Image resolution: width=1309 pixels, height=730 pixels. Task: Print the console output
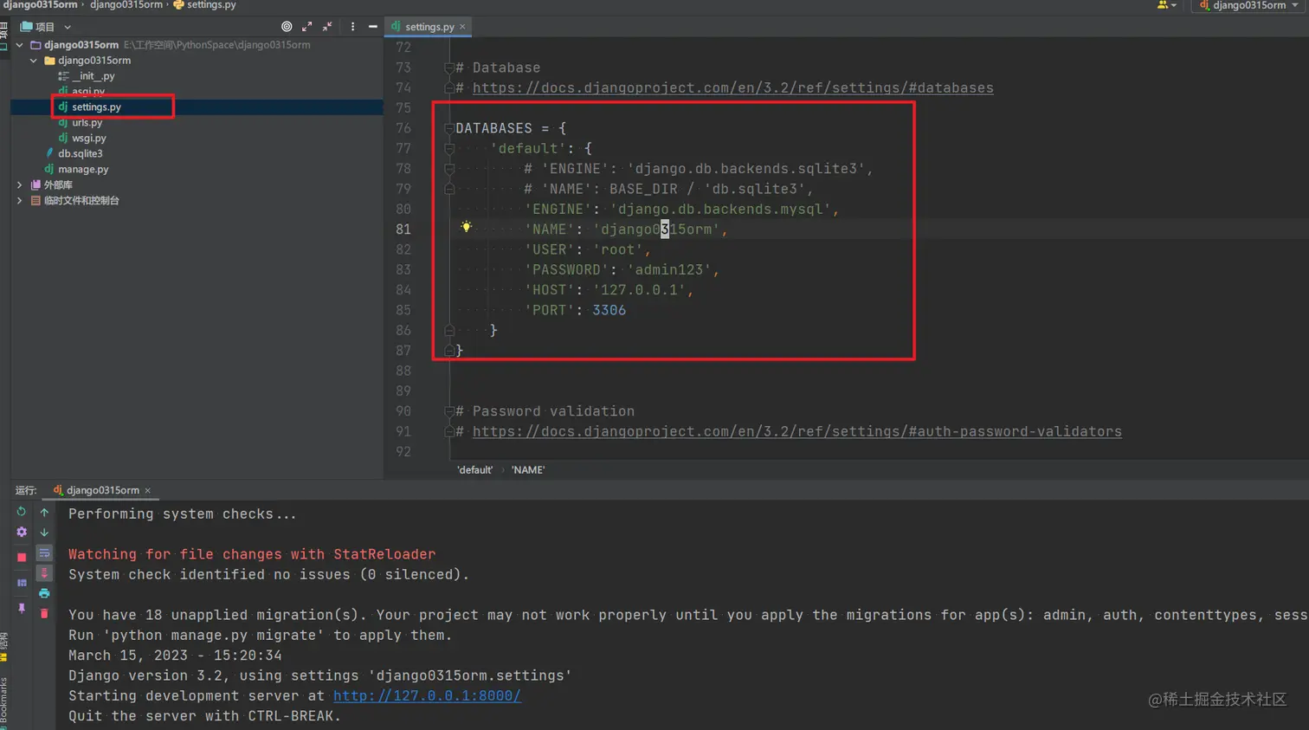click(x=44, y=593)
